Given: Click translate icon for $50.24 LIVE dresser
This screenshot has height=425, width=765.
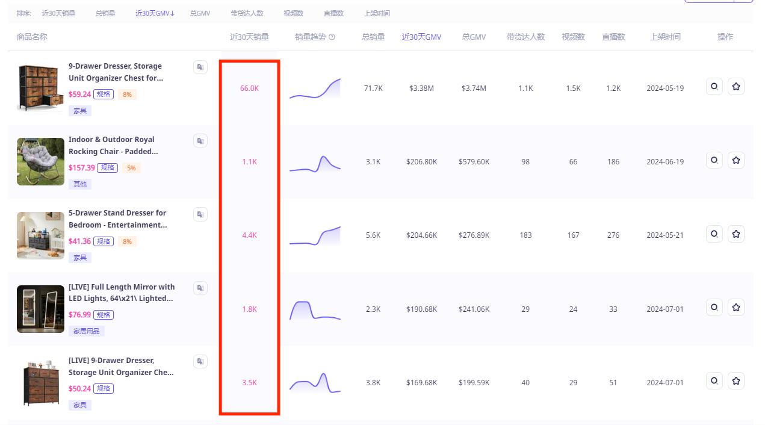Looking at the screenshot, I should (200, 362).
